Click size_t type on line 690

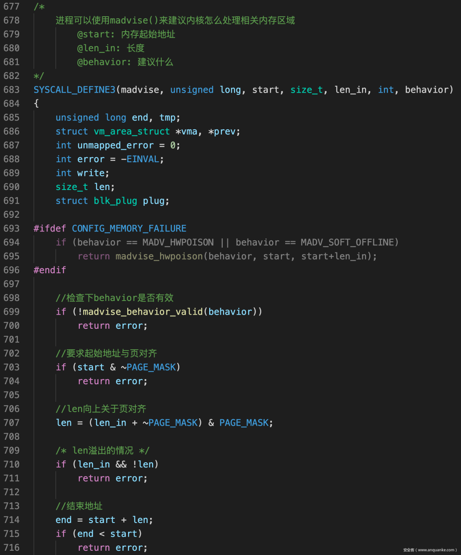(72, 187)
